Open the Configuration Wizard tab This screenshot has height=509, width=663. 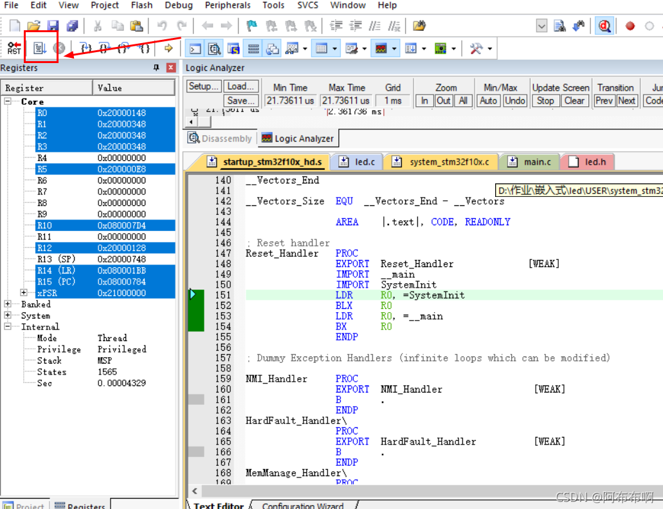tap(303, 506)
